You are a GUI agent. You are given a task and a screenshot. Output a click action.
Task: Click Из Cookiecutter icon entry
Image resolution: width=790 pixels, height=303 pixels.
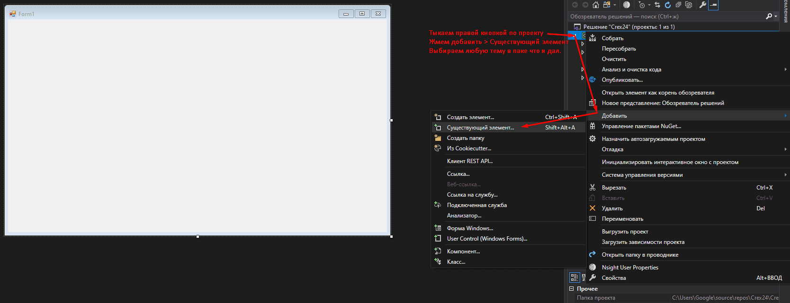pyautogui.click(x=438, y=148)
